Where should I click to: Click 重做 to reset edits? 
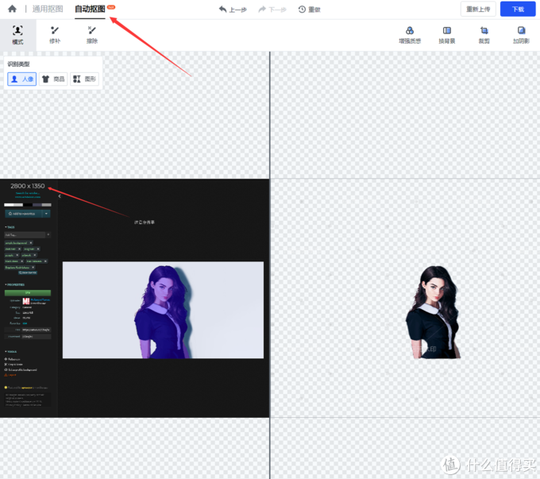pos(310,10)
